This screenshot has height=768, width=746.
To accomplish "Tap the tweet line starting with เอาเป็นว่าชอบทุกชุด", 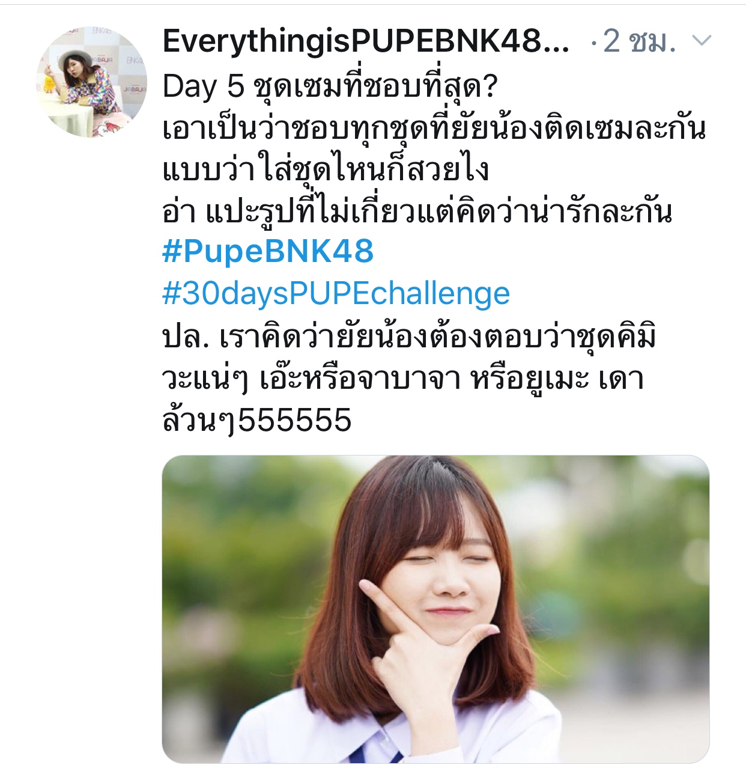I will pyautogui.click(x=434, y=129).
